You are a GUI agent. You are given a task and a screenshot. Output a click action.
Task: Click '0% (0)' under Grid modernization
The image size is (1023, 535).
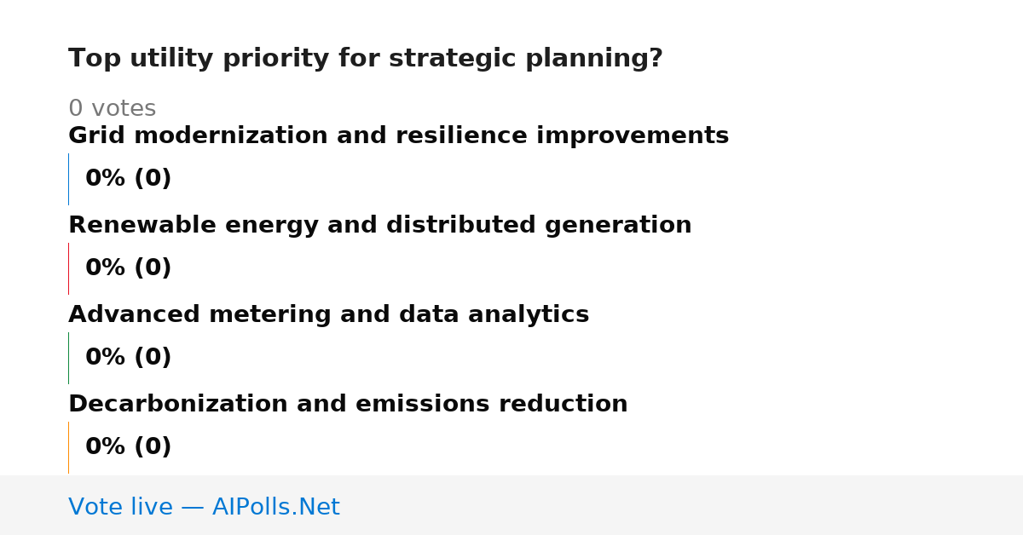click(128, 179)
